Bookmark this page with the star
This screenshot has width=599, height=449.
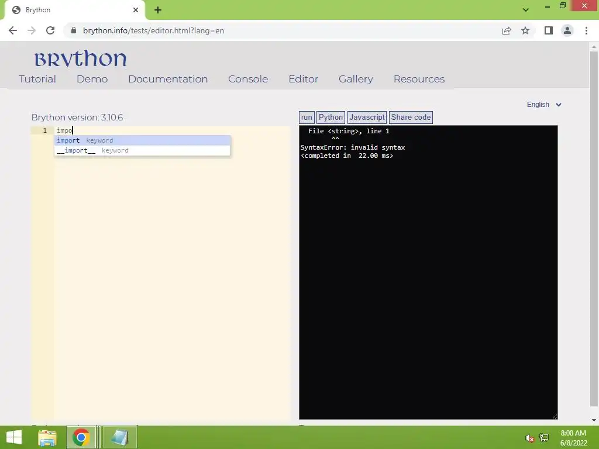click(525, 30)
